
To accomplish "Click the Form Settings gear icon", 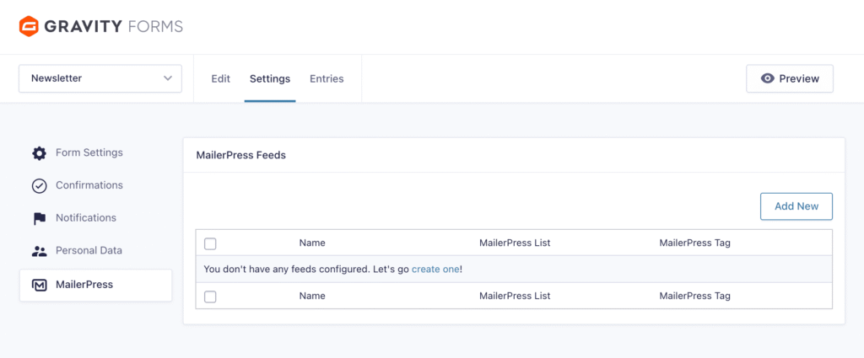I will tap(39, 153).
